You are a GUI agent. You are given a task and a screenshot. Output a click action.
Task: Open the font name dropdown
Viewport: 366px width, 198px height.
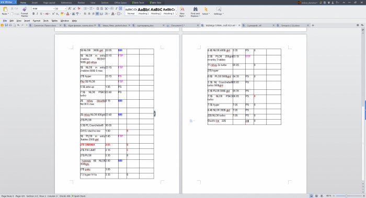[54, 8]
